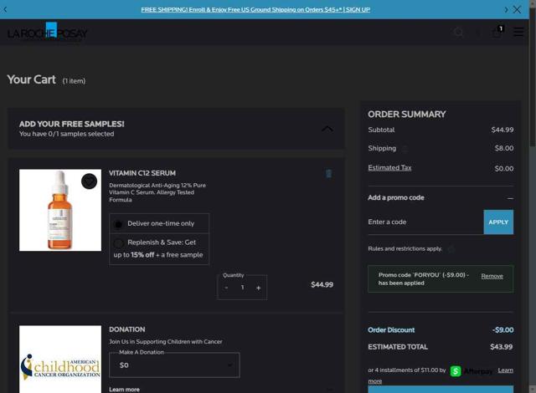The image size is (536, 393).
Task: Open the Afterpay Cash App icon
Action: click(x=456, y=371)
